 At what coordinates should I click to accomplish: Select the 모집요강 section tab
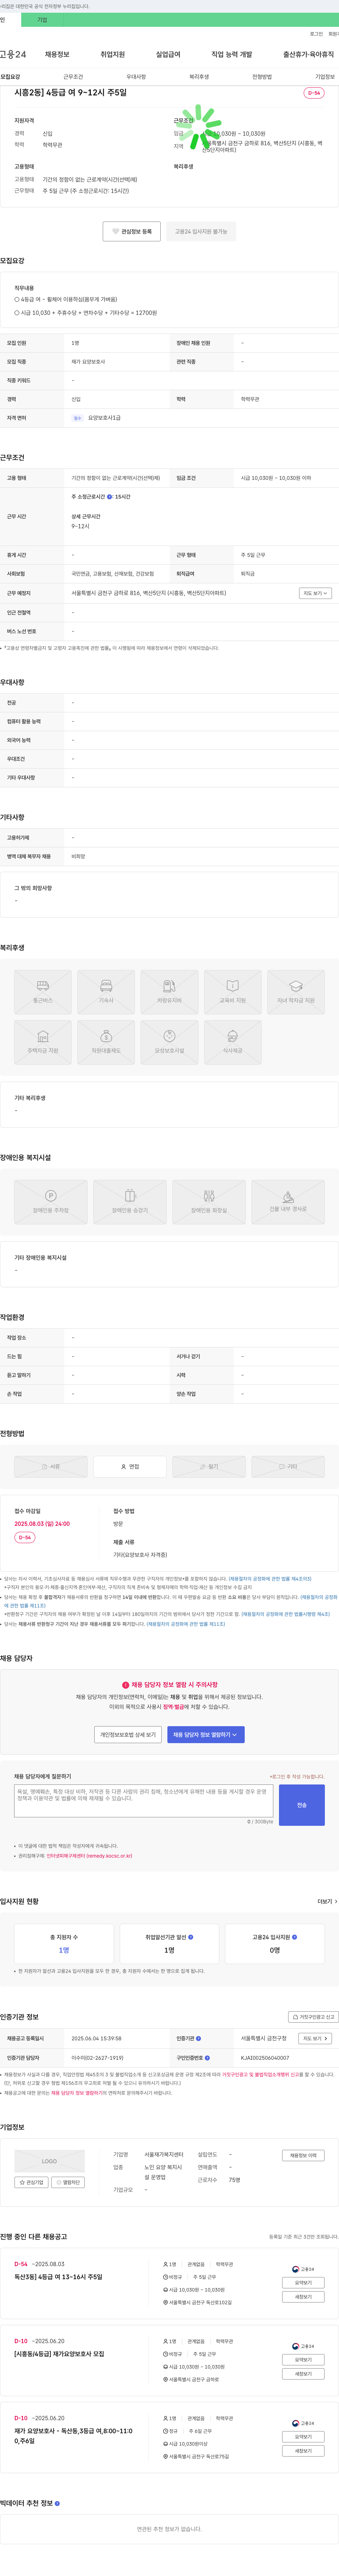point(10,77)
